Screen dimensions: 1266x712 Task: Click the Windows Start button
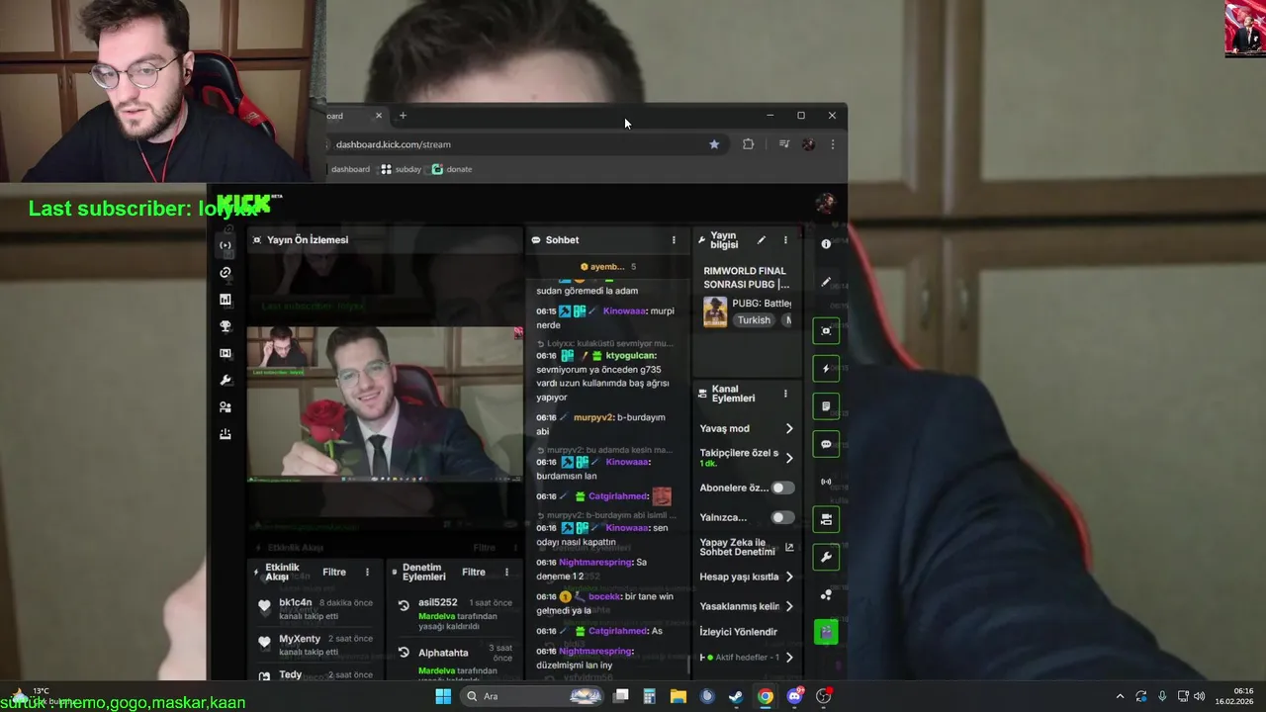click(443, 696)
